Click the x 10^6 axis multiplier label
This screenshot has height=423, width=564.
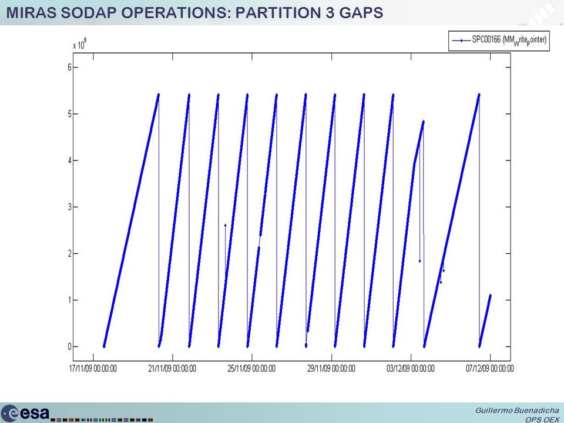click(80, 44)
